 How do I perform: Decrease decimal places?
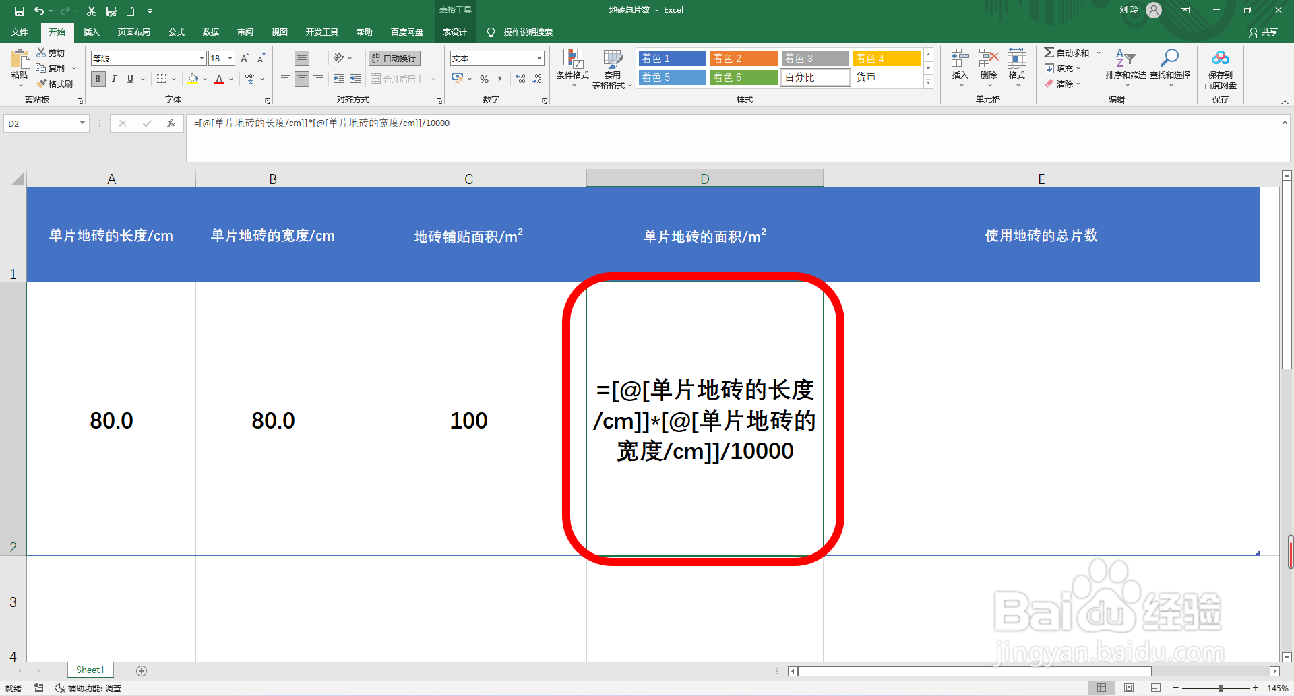(x=537, y=79)
